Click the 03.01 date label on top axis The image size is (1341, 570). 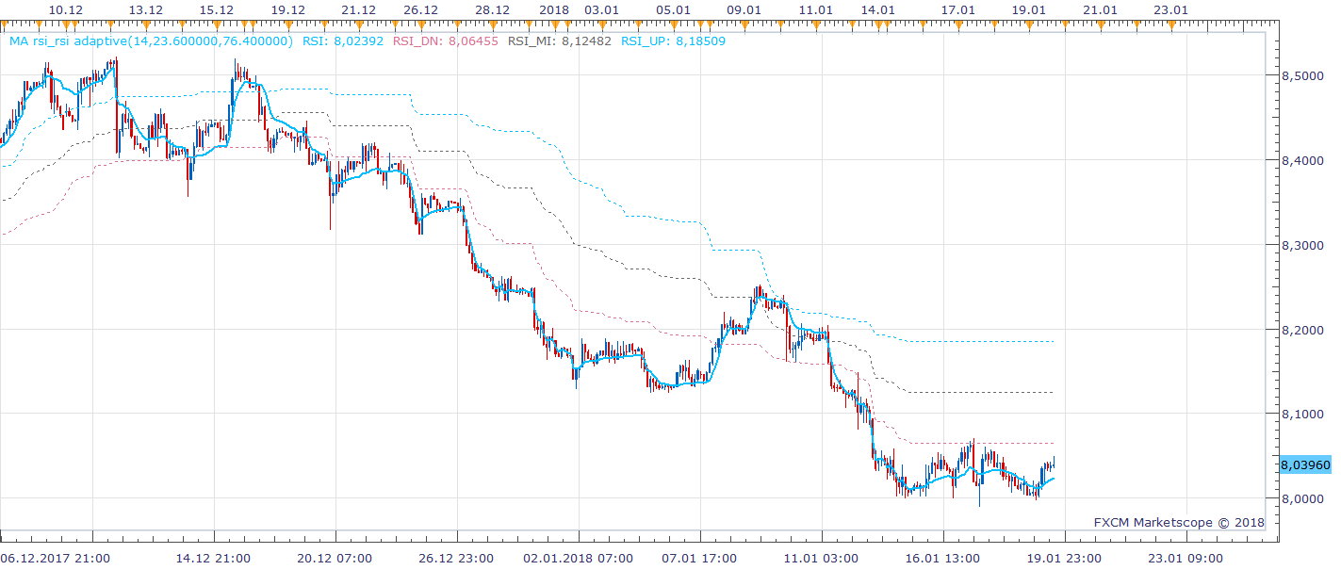601,8
